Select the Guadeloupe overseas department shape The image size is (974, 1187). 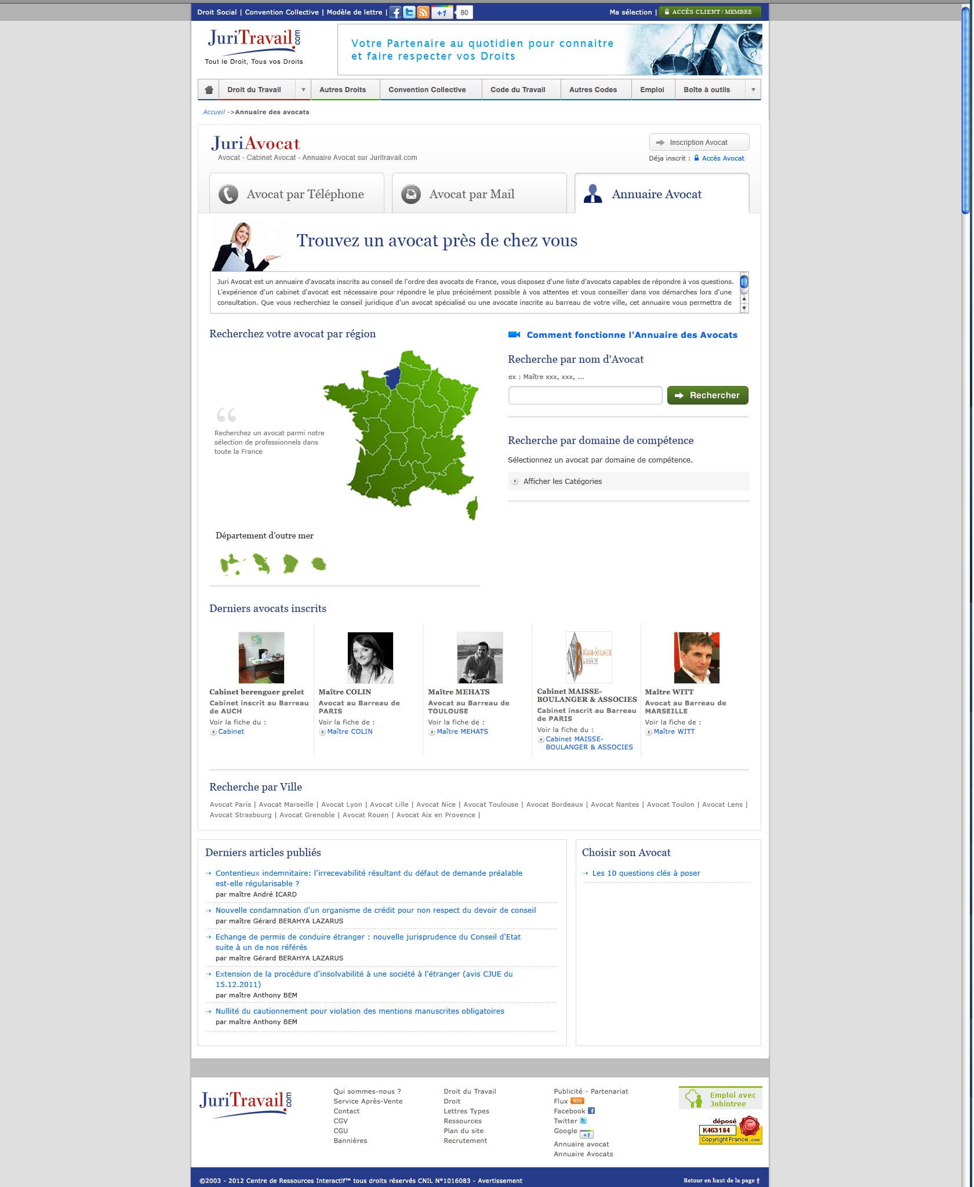click(232, 564)
